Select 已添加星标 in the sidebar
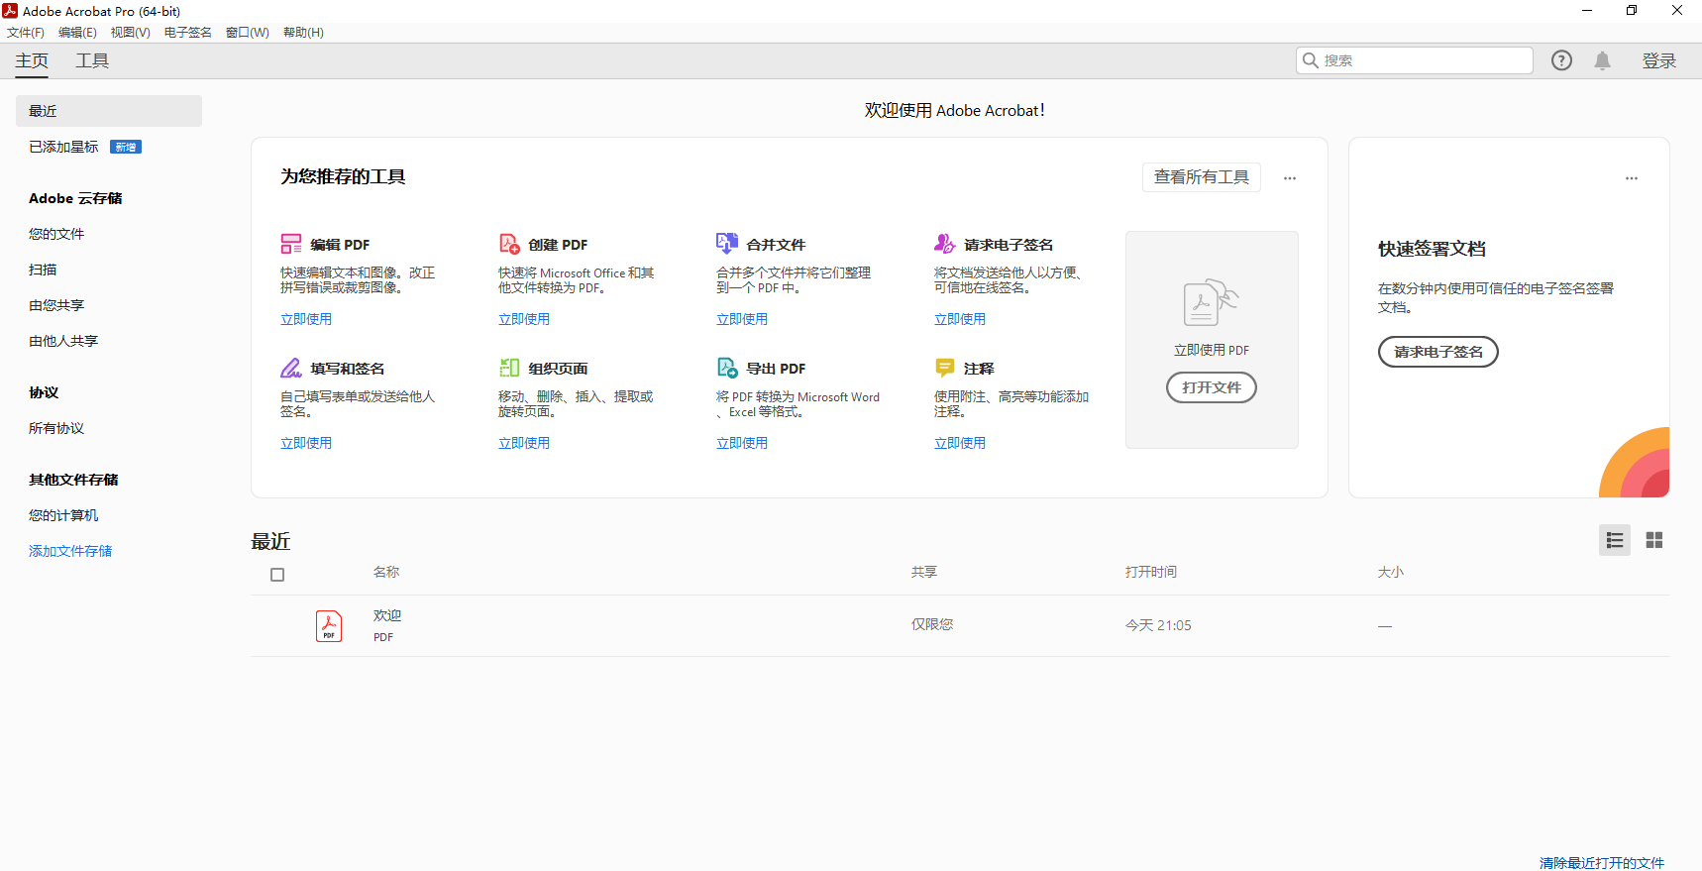The height and width of the screenshot is (871, 1702). click(x=63, y=147)
